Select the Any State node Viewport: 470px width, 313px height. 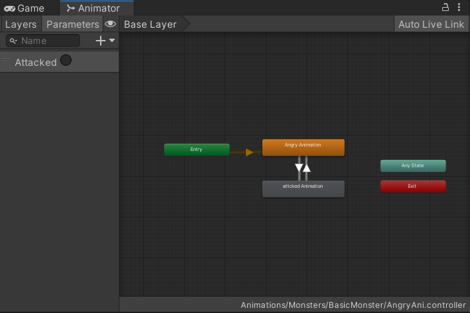[413, 166]
